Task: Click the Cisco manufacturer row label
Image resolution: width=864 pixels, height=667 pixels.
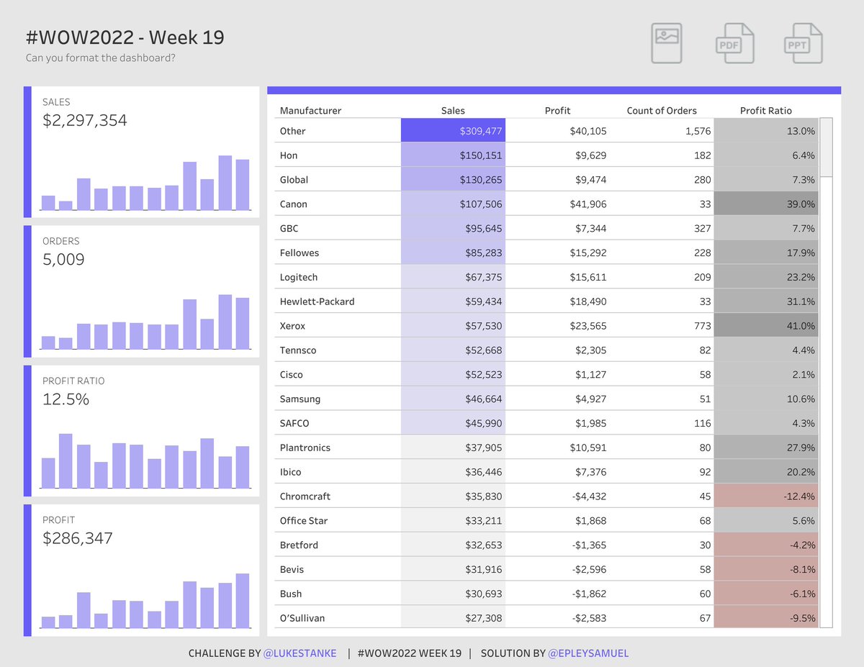Action: (292, 374)
